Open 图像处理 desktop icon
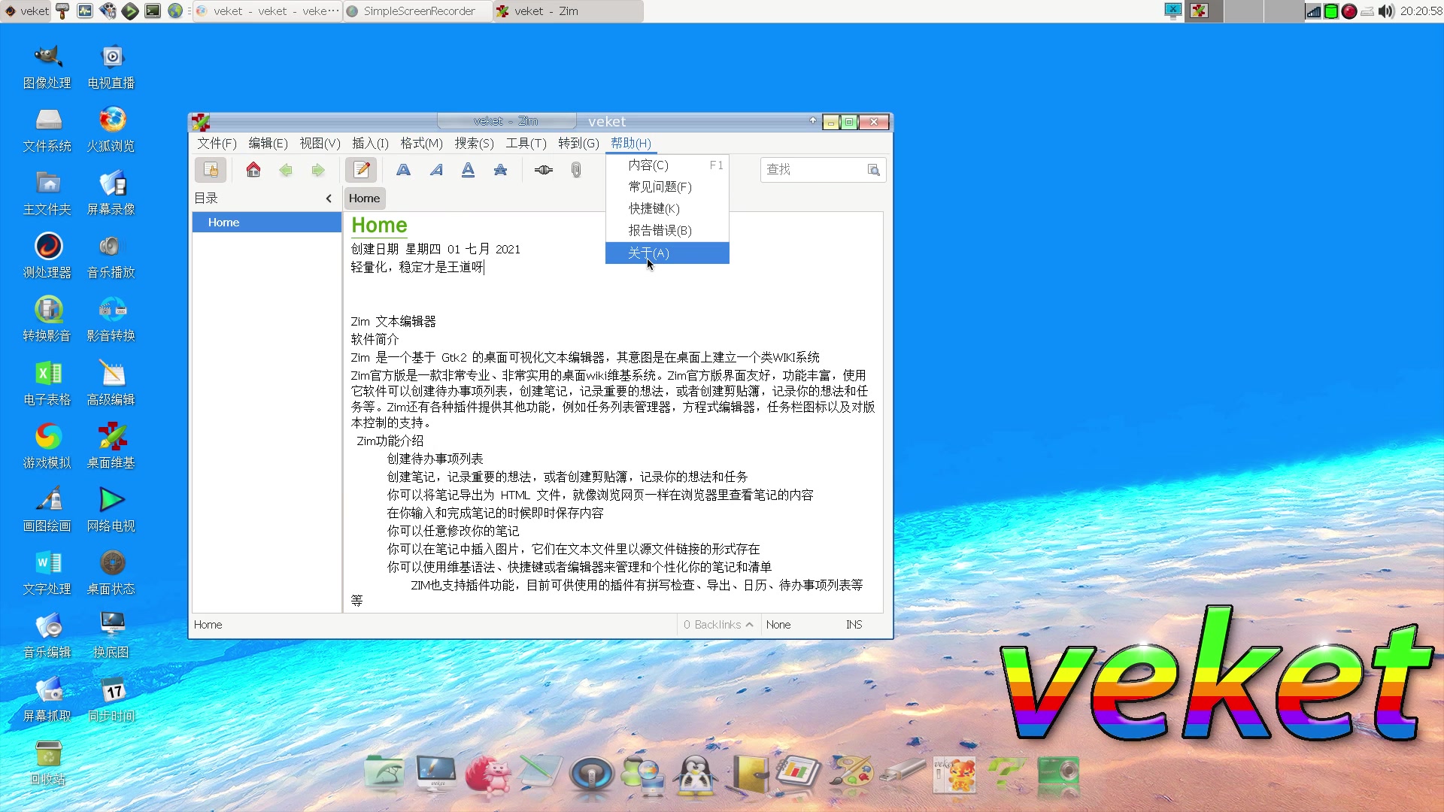Image resolution: width=1444 pixels, height=812 pixels. click(47, 66)
